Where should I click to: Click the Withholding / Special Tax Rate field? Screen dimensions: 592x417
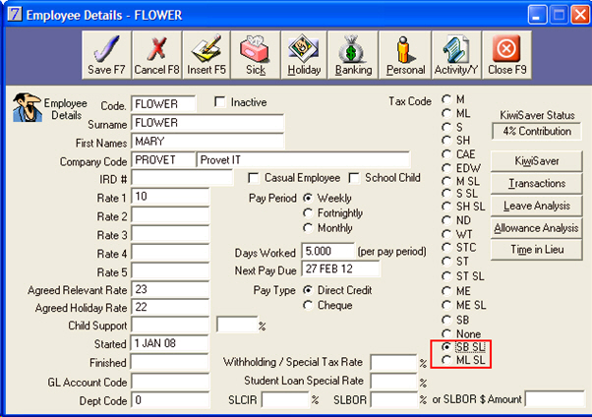pyautogui.click(x=393, y=363)
